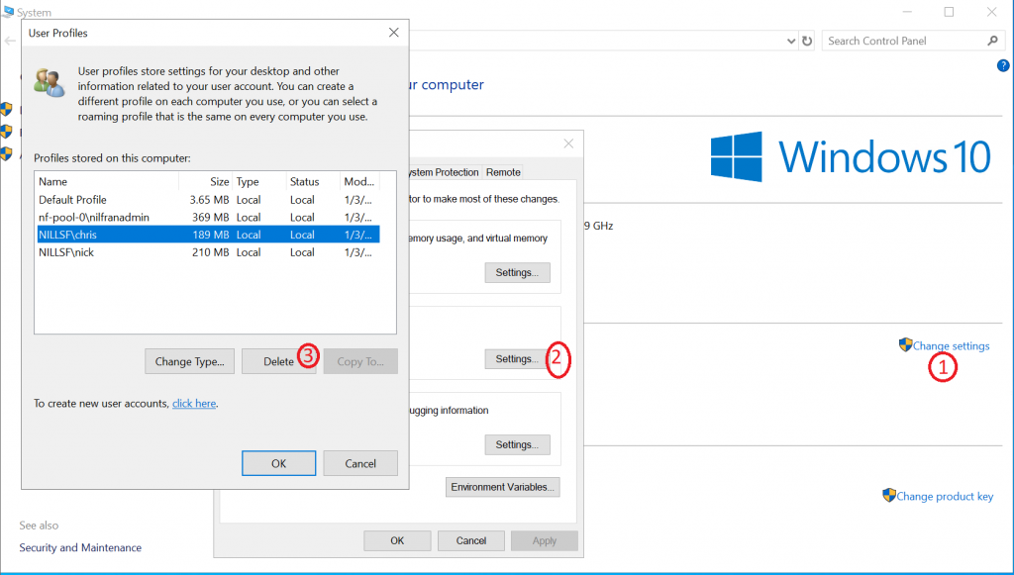Sort profiles by the Type column header

259,181
